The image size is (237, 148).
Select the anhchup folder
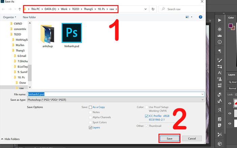click(x=47, y=36)
